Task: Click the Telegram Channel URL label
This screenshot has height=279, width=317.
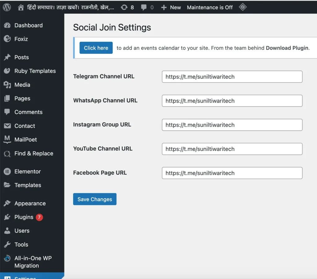Action: click(104, 76)
